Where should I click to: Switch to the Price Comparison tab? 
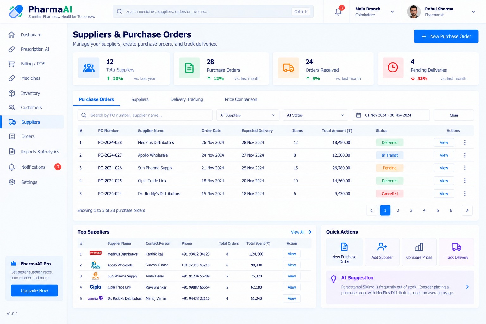pyautogui.click(x=241, y=99)
